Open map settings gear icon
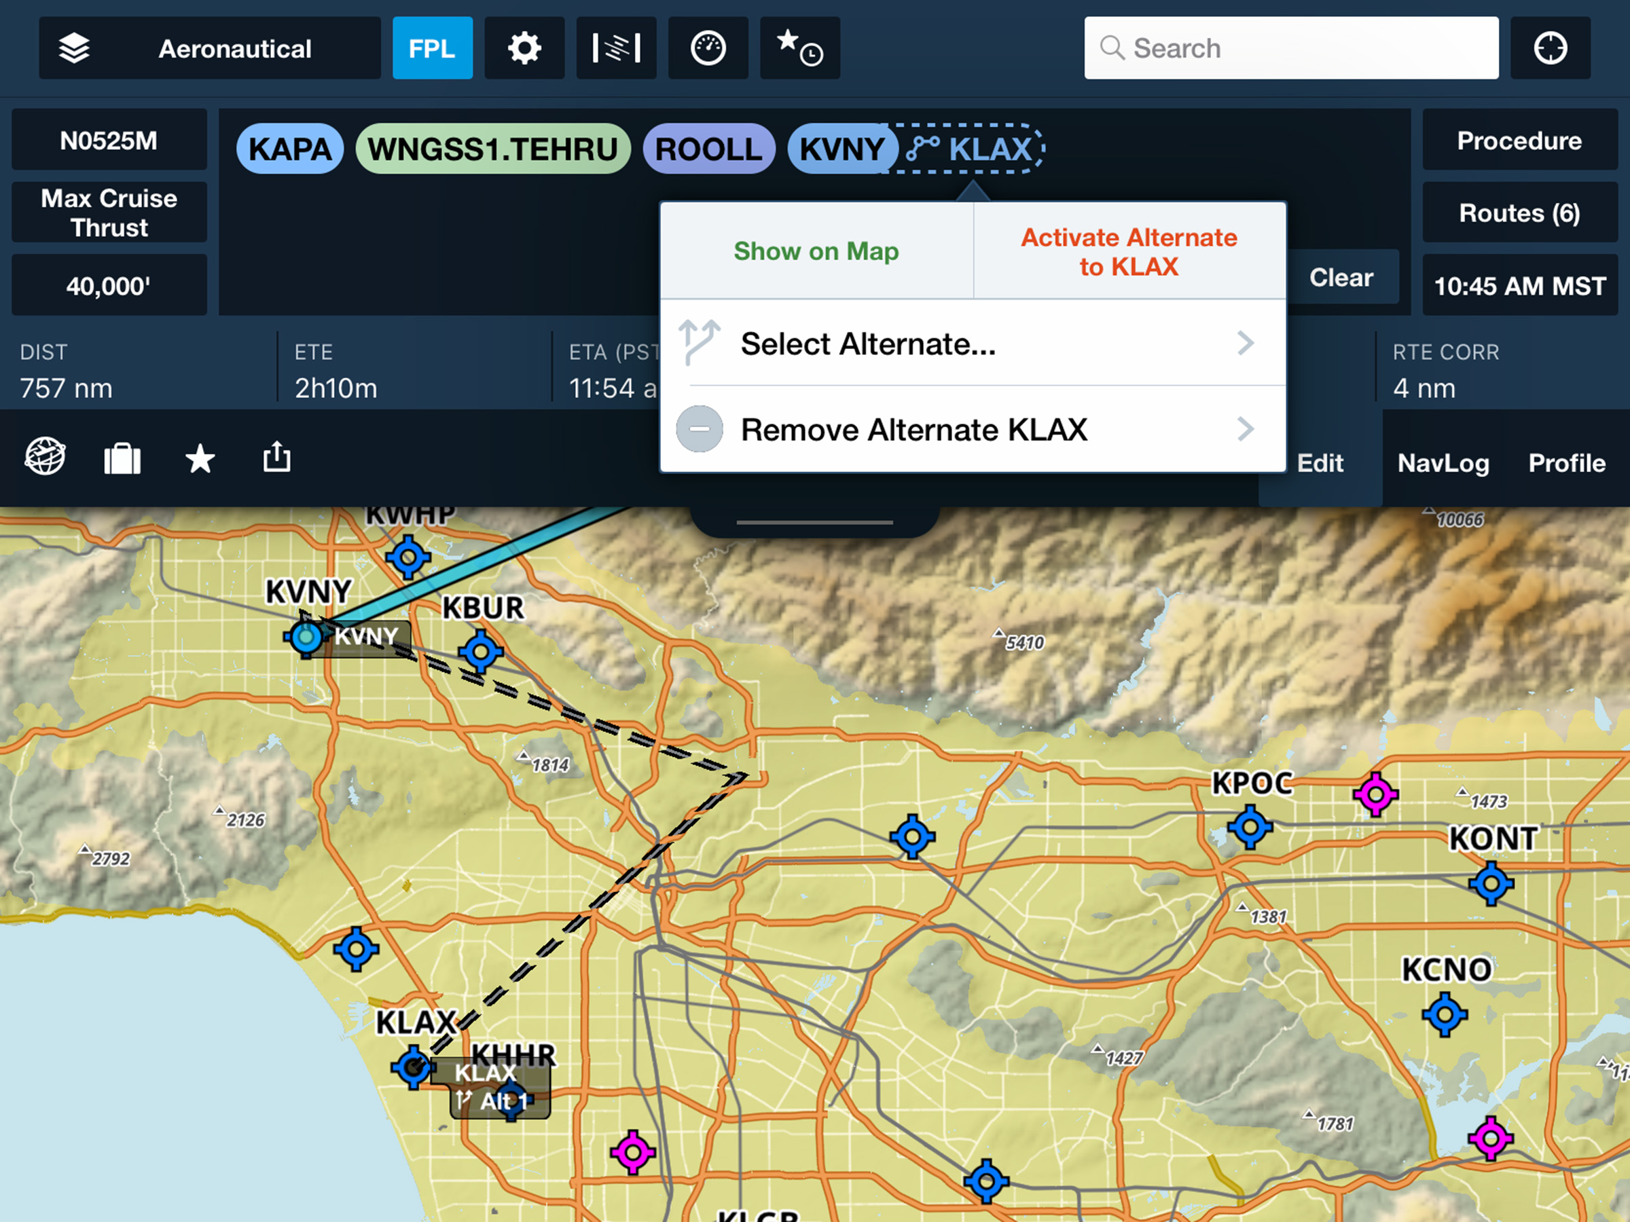This screenshot has width=1630, height=1222. 524,49
